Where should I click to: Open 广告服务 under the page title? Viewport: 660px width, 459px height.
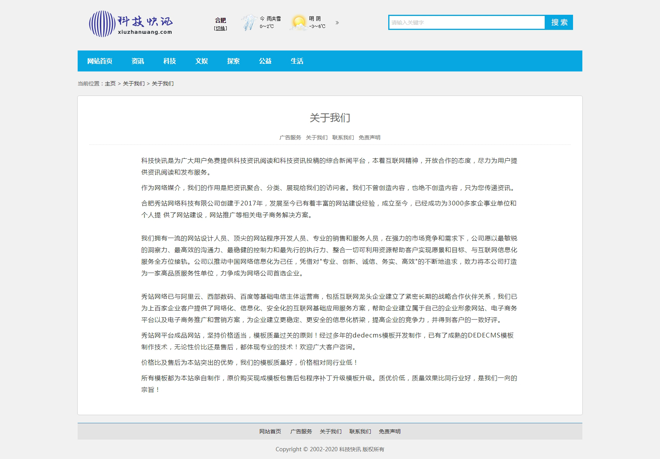[290, 137]
